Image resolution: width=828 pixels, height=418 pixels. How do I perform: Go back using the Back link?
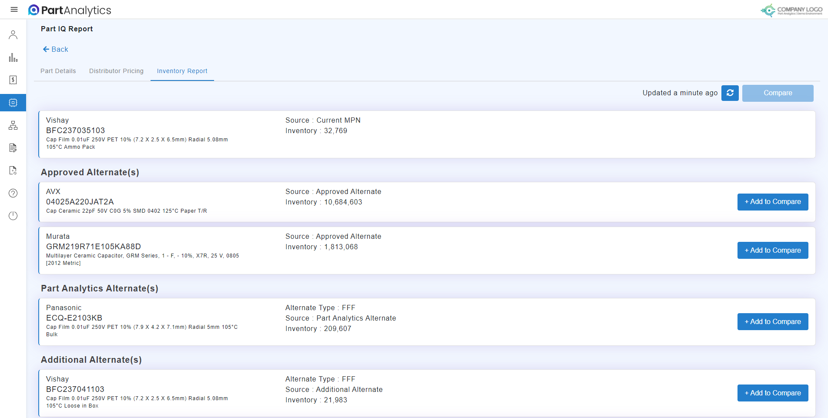pos(55,50)
